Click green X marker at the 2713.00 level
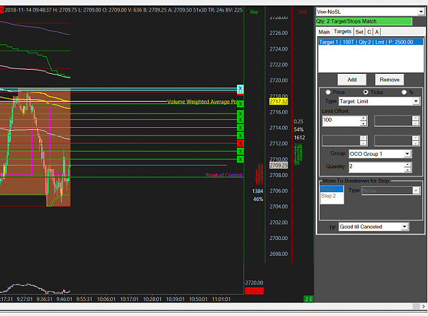The height and width of the screenshot is (316, 428). pyautogui.click(x=240, y=135)
